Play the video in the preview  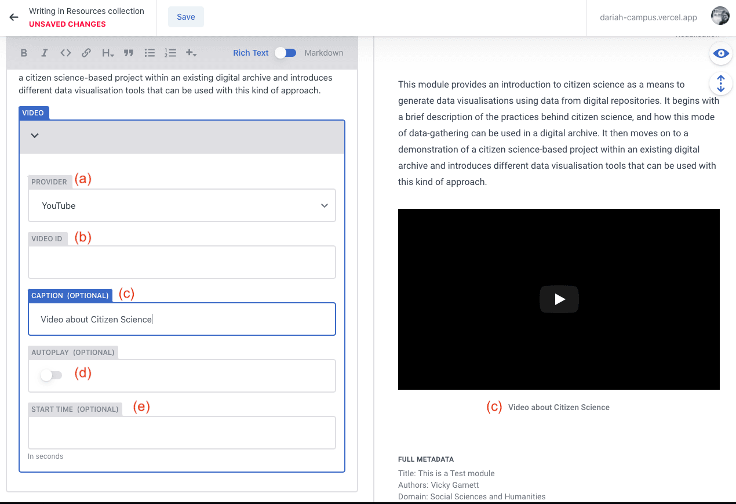click(x=559, y=299)
